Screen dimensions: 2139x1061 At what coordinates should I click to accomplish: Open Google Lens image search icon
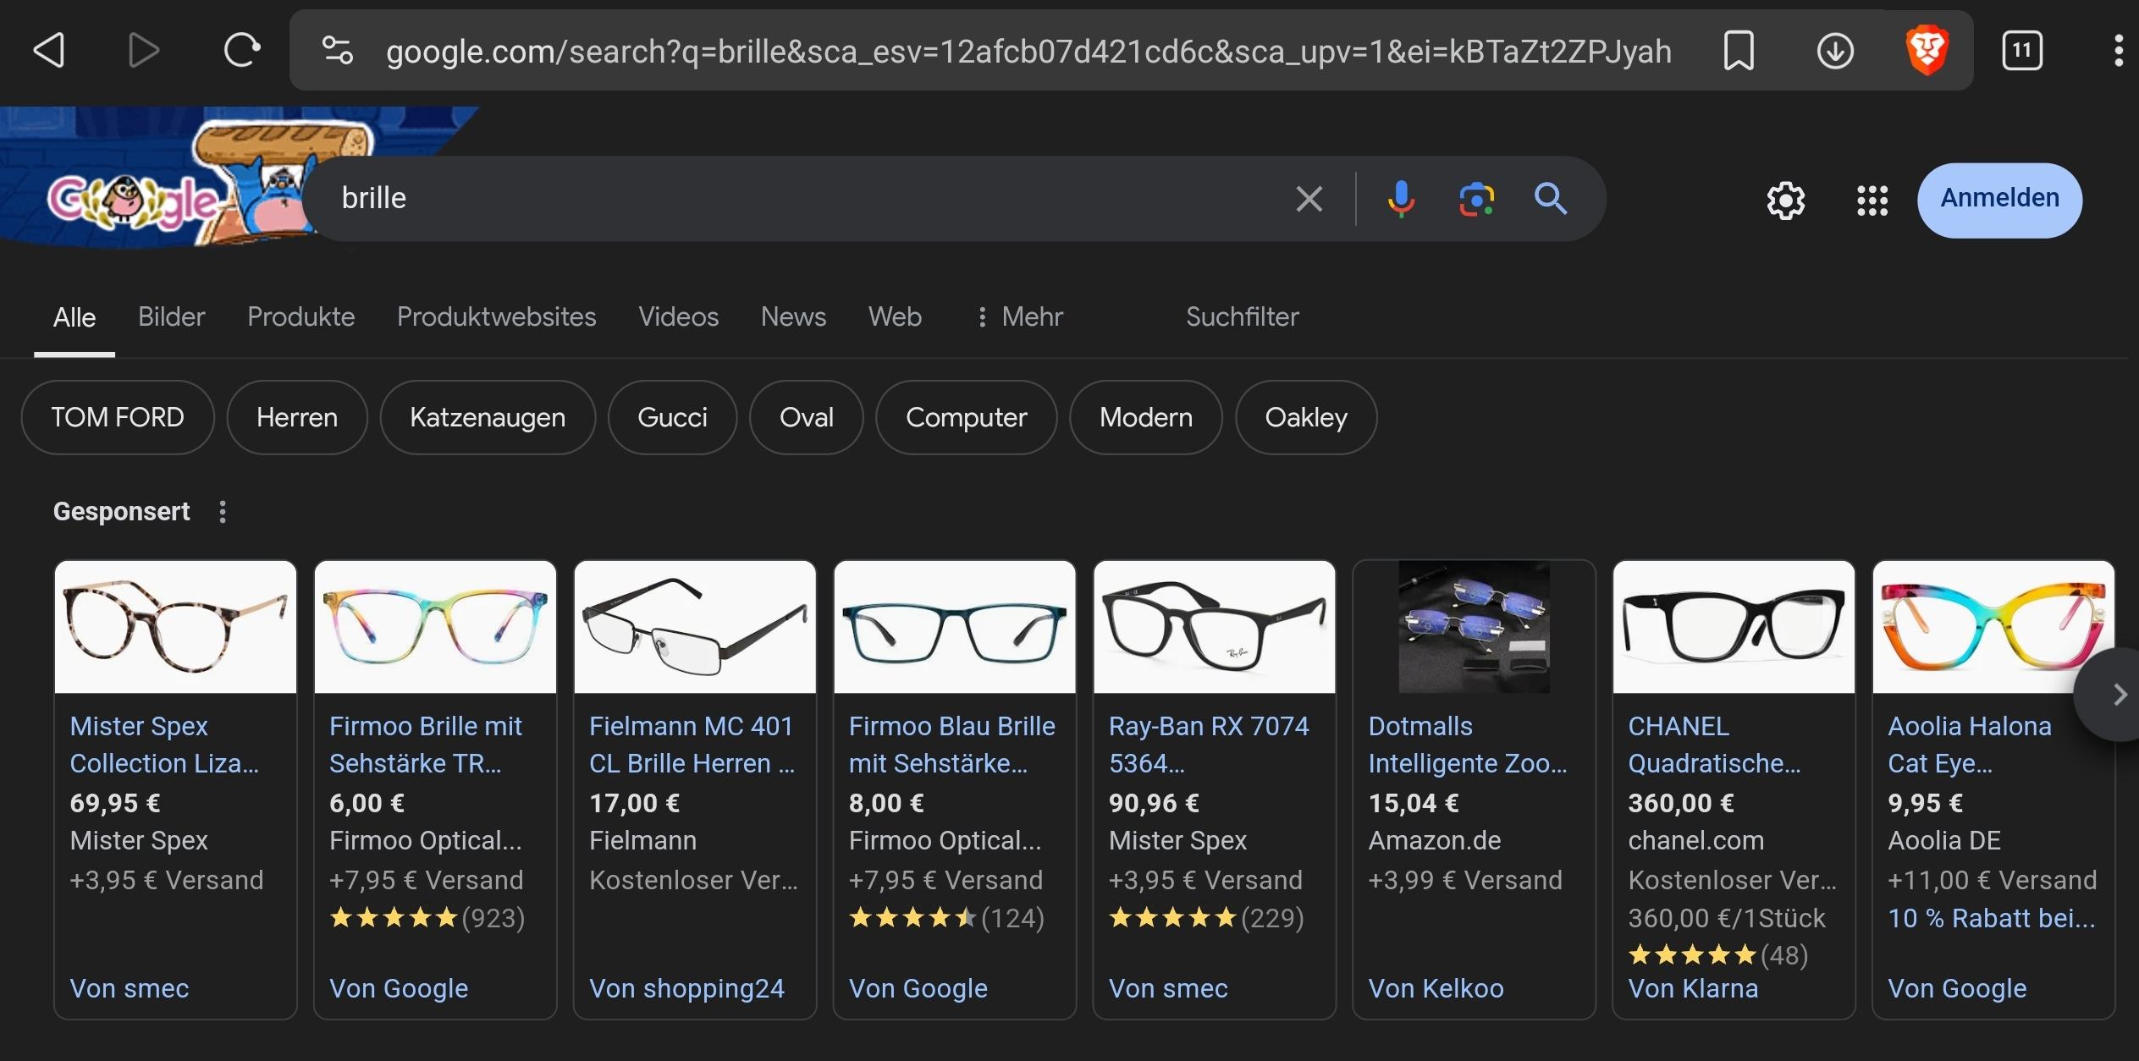coord(1476,199)
